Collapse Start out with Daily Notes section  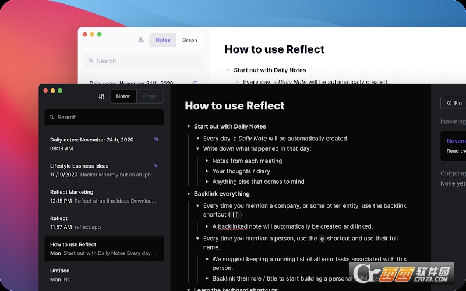[x=188, y=126]
